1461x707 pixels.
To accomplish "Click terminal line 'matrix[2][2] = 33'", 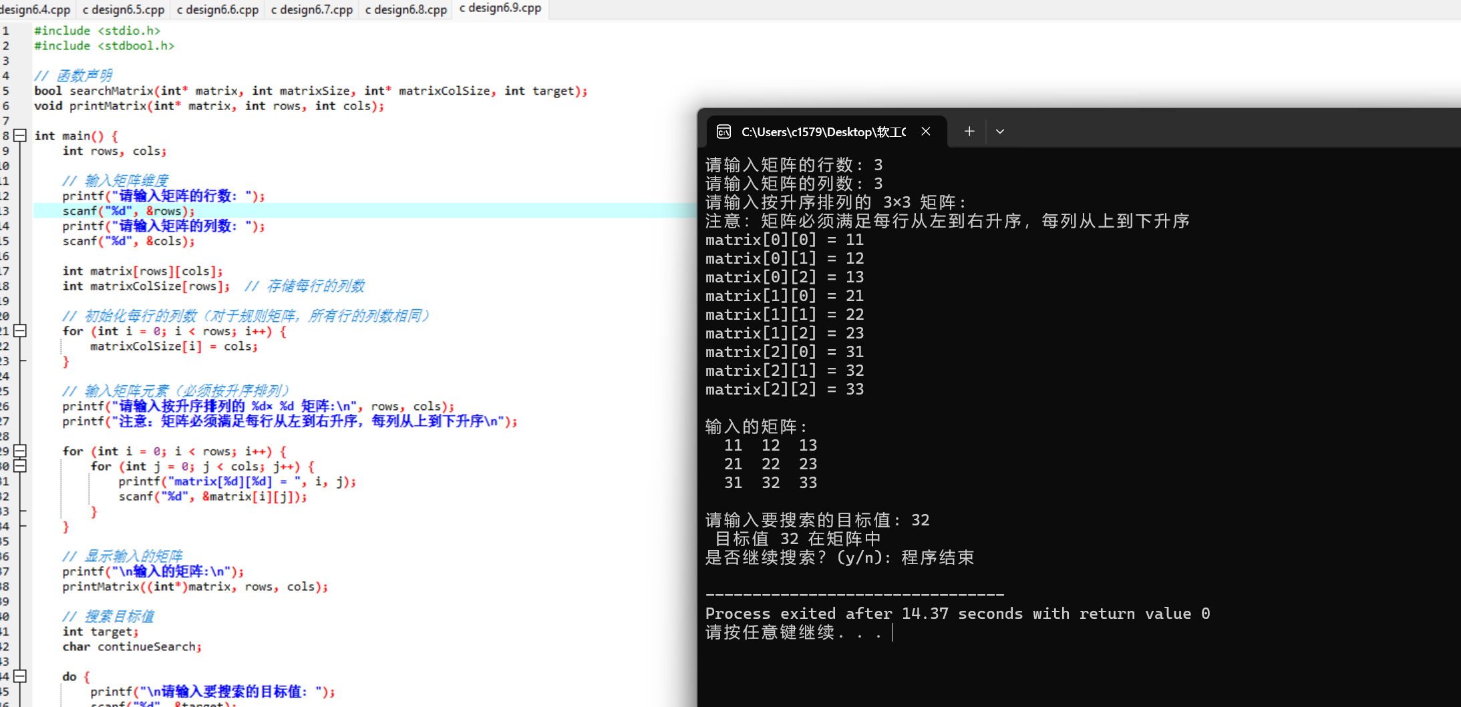I will (784, 389).
